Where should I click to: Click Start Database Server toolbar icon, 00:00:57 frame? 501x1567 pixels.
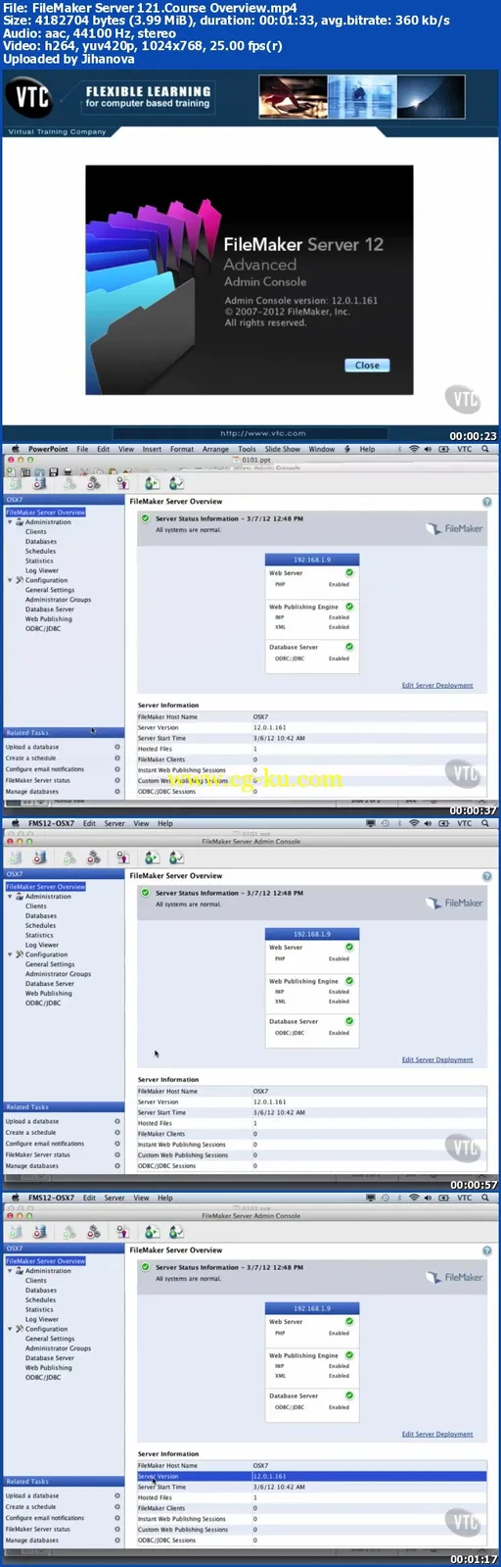(x=16, y=857)
